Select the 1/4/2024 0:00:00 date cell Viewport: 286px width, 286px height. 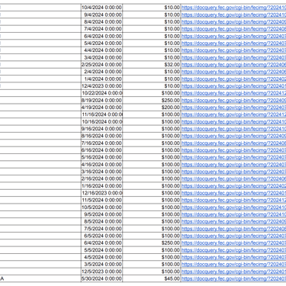click(x=101, y=79)
